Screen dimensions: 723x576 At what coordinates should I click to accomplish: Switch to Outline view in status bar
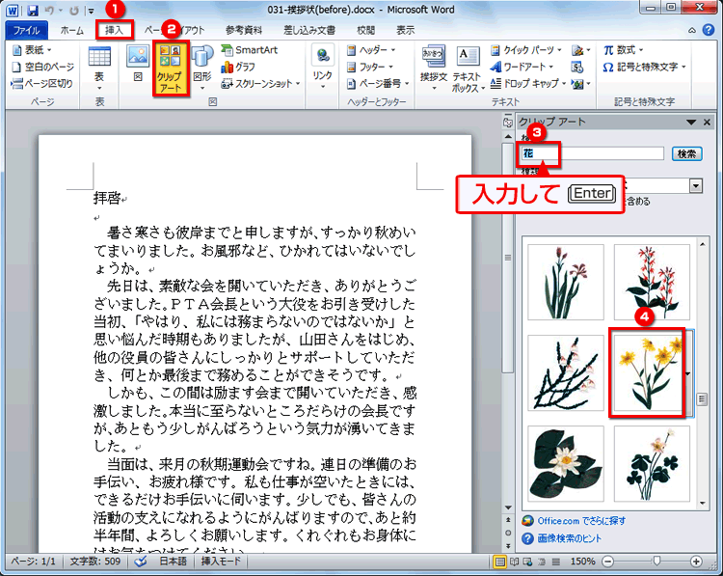pyautogui.click(x=542, y=562)
